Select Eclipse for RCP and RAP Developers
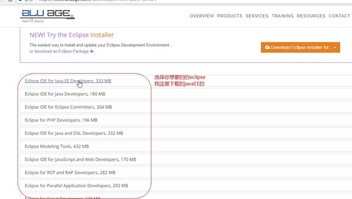 point(70,172)
